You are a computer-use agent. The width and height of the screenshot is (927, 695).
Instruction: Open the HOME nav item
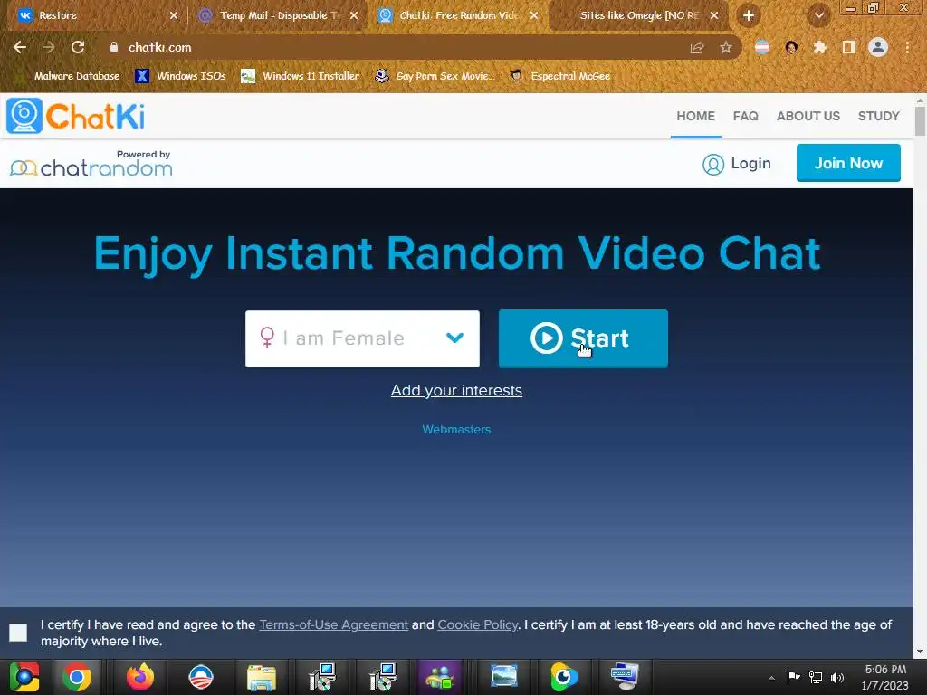click(x=696, y=116)
